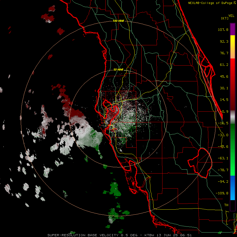The width and height of the screenshot is (237, 237).
Task: Click the yellow-orange segment of velocity color bar
Action: (233, 47)
